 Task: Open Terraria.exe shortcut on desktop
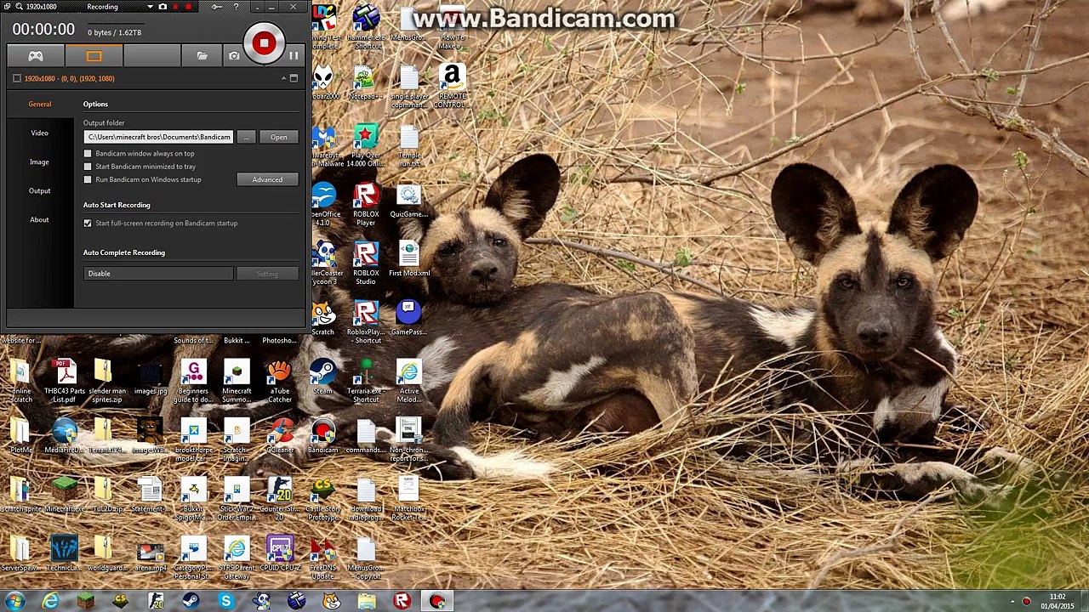(x=366, y=382)
